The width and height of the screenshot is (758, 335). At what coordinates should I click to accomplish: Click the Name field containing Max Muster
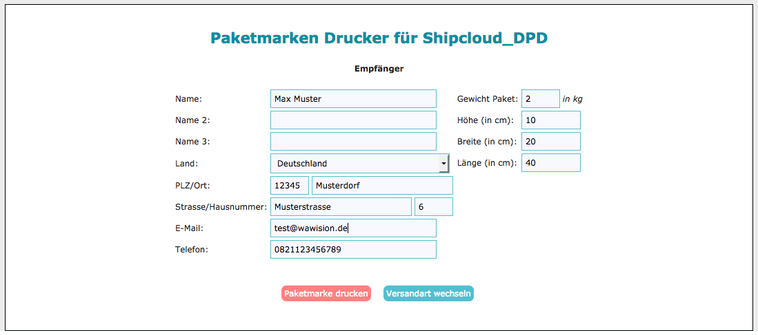[353, 98]
